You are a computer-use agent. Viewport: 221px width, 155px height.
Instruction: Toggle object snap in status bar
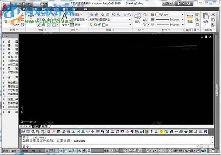click(x=66, y=151)
